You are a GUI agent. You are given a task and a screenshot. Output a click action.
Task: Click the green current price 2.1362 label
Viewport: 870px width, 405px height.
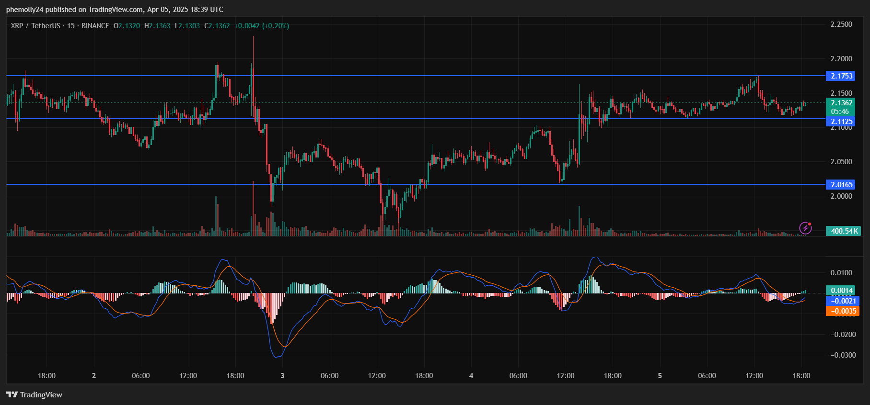click(x=841, y=103)
